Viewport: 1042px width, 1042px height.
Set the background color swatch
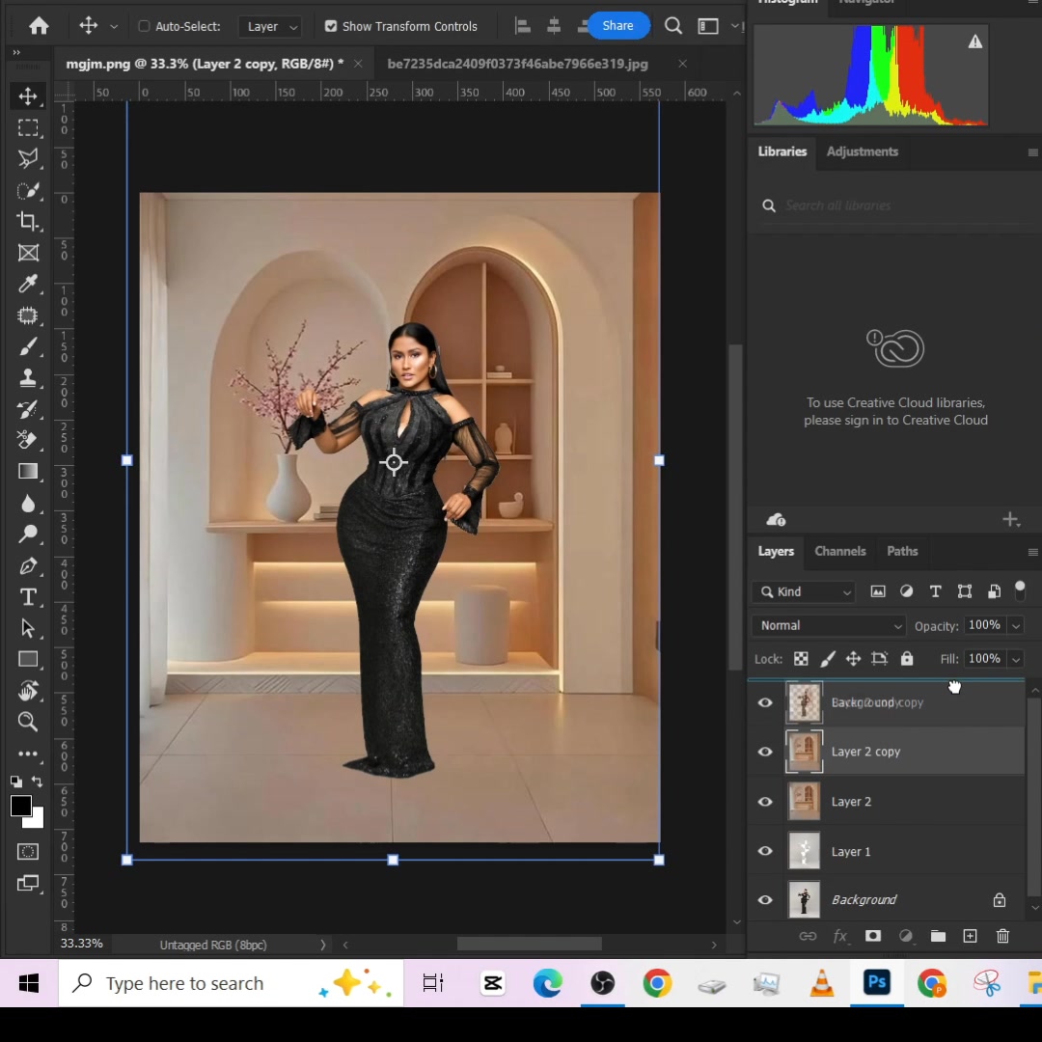[38, 821]
